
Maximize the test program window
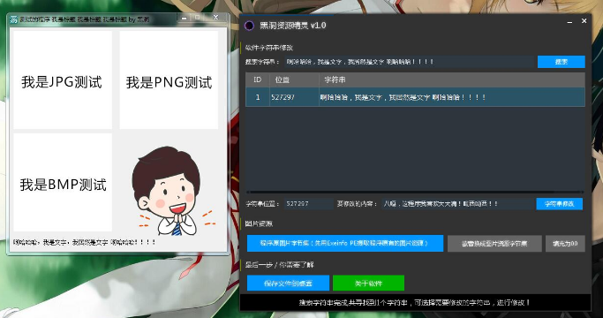pos(197,18)
